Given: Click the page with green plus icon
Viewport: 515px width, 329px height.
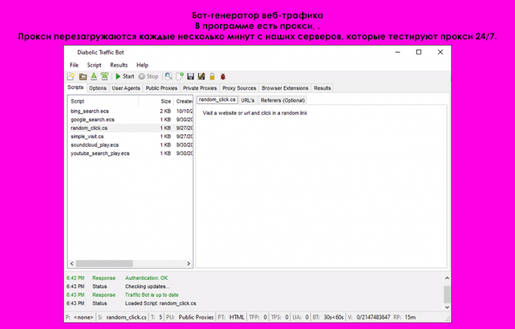Looking at the screenshot, I should click(x=180, y=76).
